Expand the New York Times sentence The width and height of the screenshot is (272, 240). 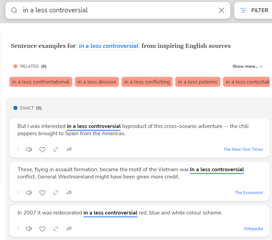(x=56, y=149)
